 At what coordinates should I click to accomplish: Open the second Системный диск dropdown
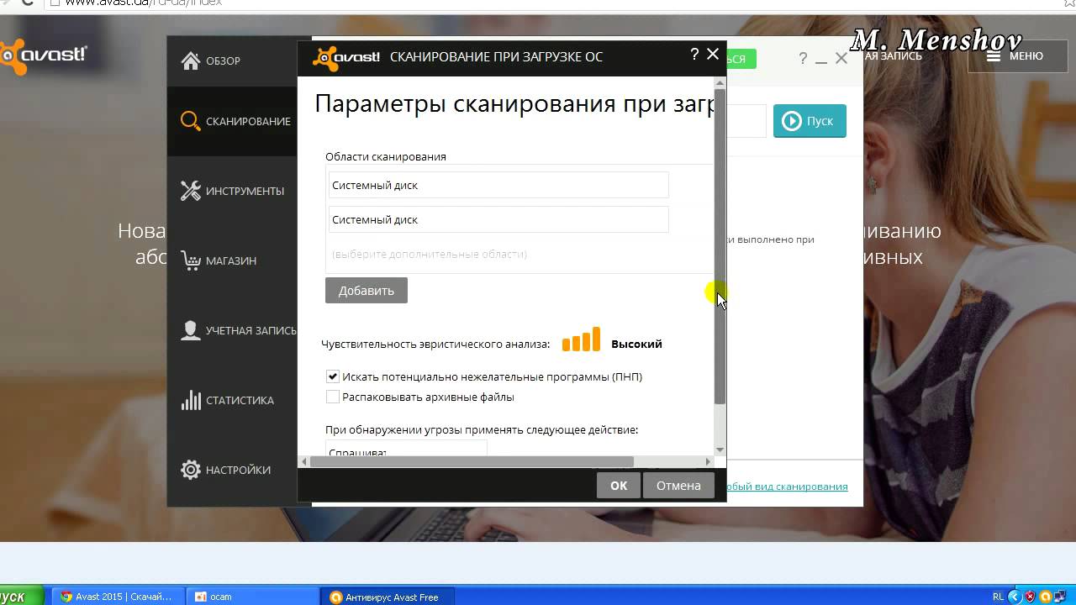point(498,219)
